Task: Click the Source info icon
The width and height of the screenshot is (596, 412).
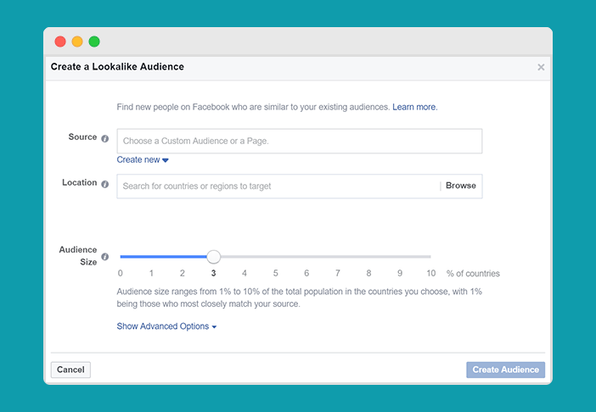Action: [105, 138]
